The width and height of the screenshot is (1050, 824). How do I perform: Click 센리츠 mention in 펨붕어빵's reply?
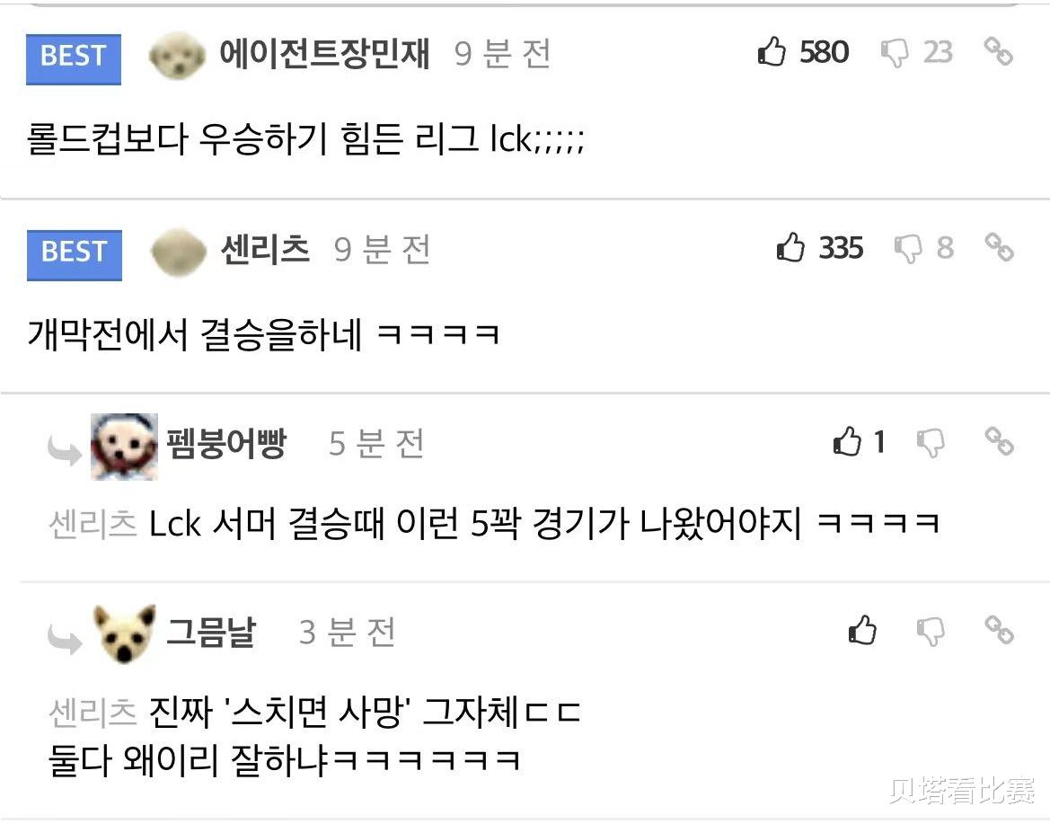click(93, 523)
